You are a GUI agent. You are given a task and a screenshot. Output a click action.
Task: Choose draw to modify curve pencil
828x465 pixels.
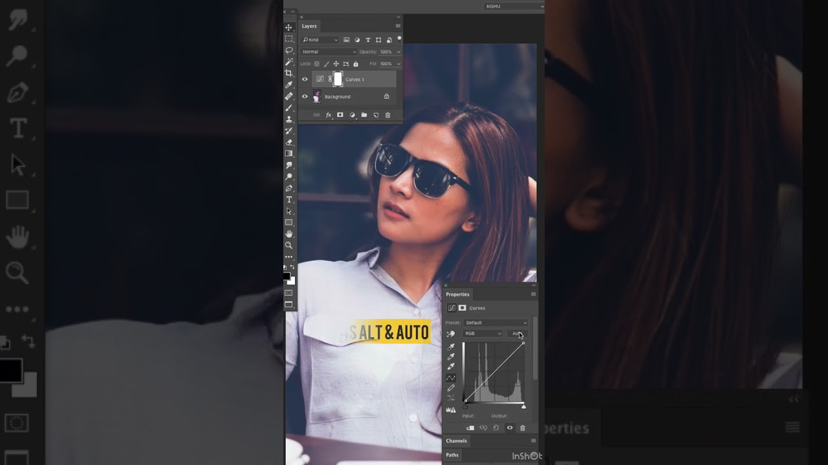(x=451, y=388)
